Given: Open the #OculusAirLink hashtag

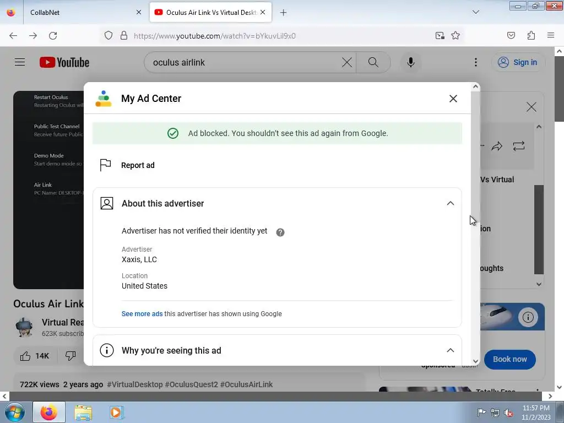Looking at the screenshot, I should (x=246, y=384).
